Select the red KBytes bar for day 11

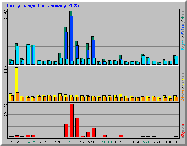tap(66, 130)
